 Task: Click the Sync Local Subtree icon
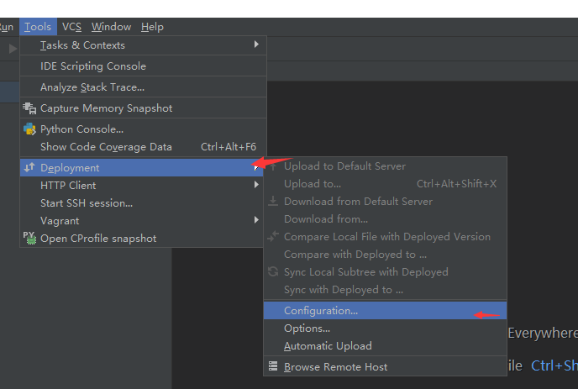pos(273,271)
